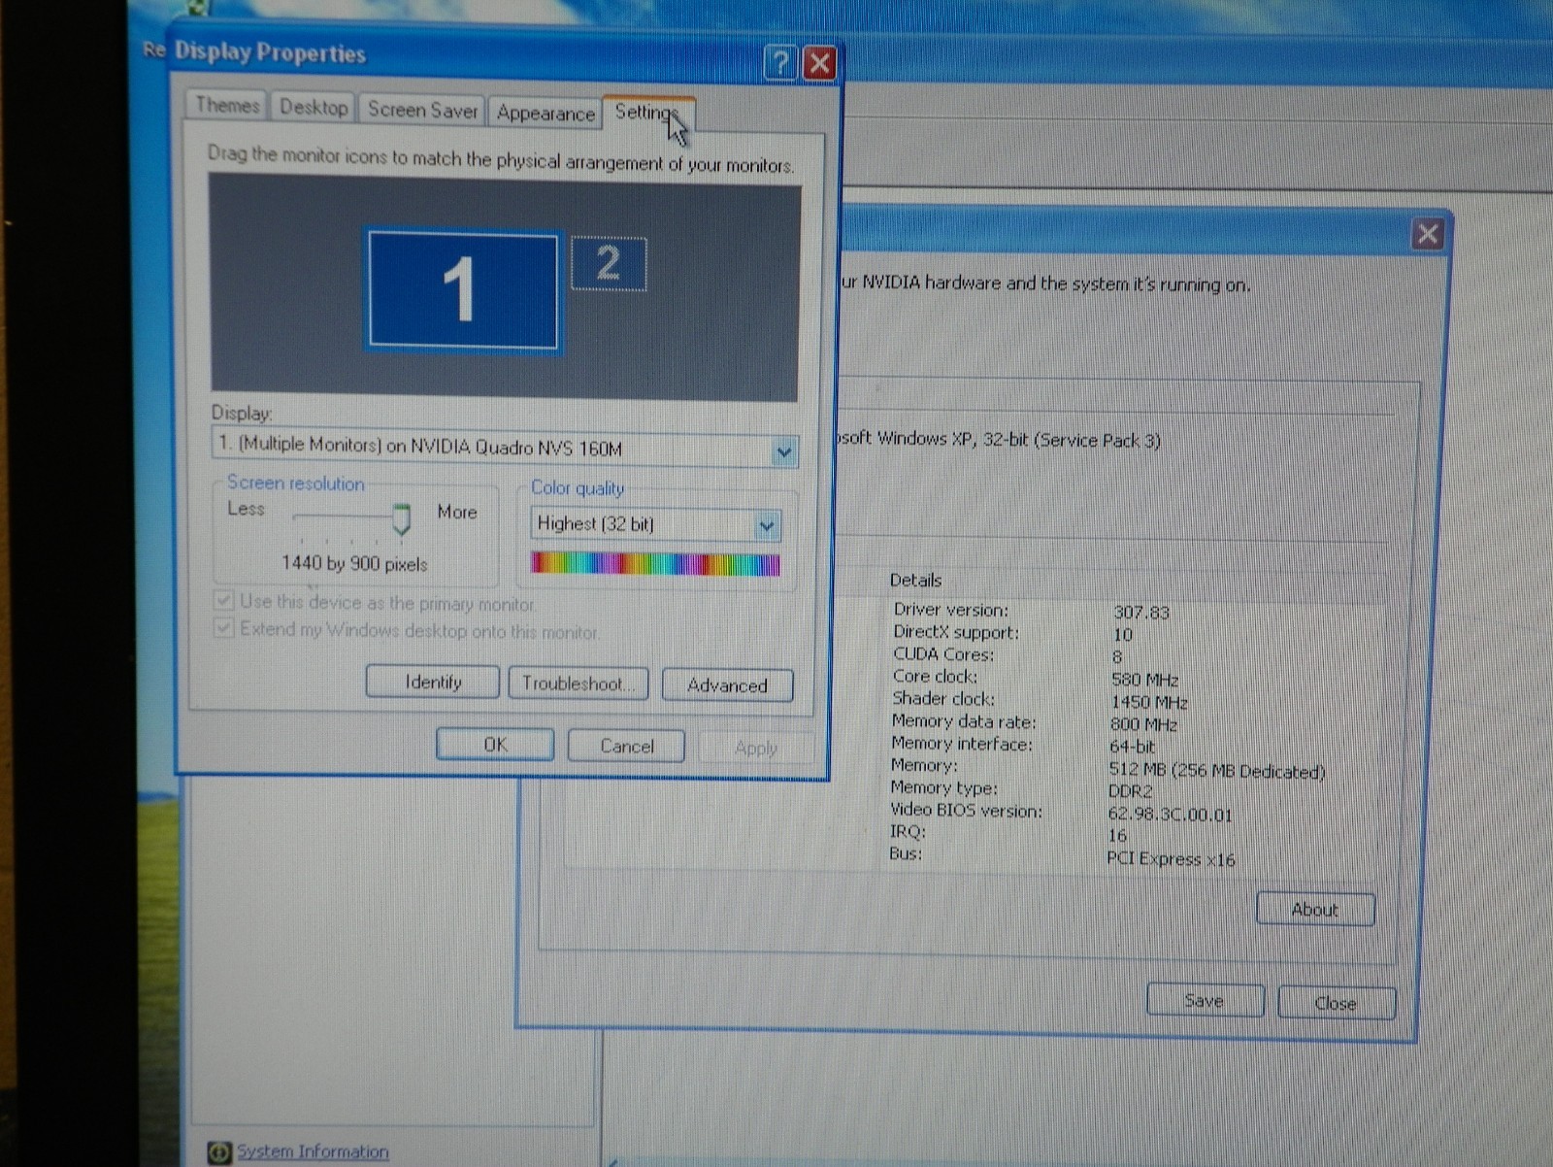Select monitor 2 icon
Image resolution: width=1553 pixels, height=1167 pixels.
(x=609, y=263)
